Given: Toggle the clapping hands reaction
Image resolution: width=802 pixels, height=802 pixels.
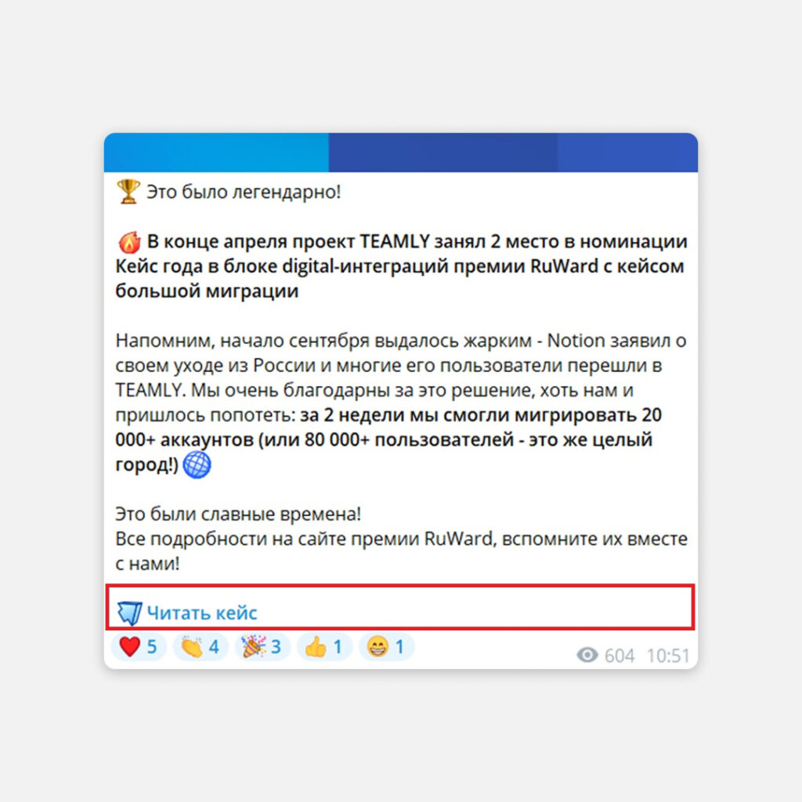Looking at the screenshot, I should pos(200,646).
